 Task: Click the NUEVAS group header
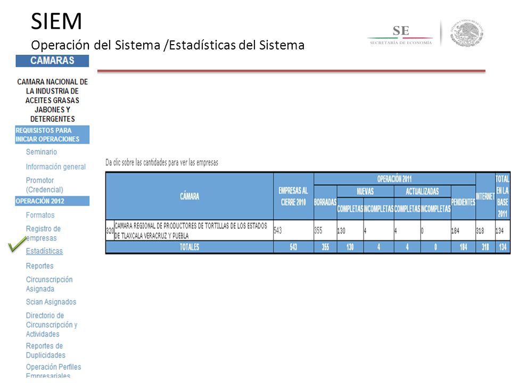pyautogui.click(x=365, y=191)
